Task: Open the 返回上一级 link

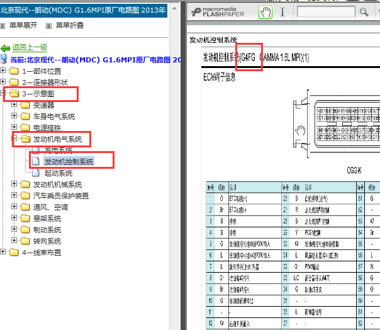Action: 30,48
